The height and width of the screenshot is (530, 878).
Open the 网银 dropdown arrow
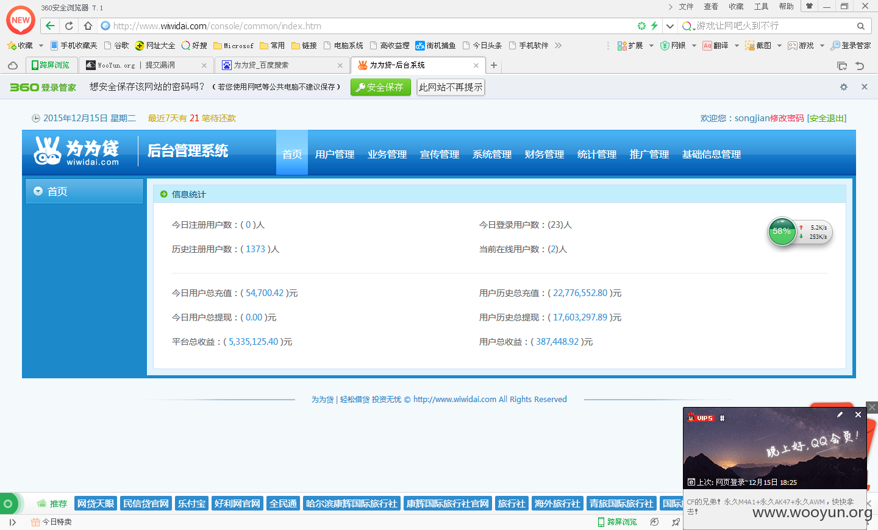(x=694, y=46)
